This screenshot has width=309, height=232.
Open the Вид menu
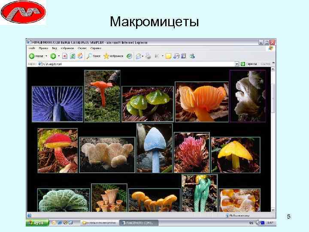click(55, 48)
